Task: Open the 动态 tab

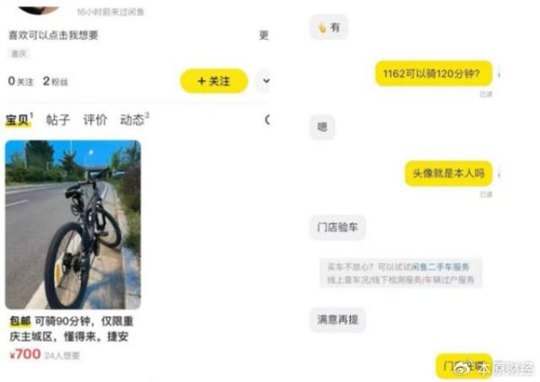Action: 134,120
